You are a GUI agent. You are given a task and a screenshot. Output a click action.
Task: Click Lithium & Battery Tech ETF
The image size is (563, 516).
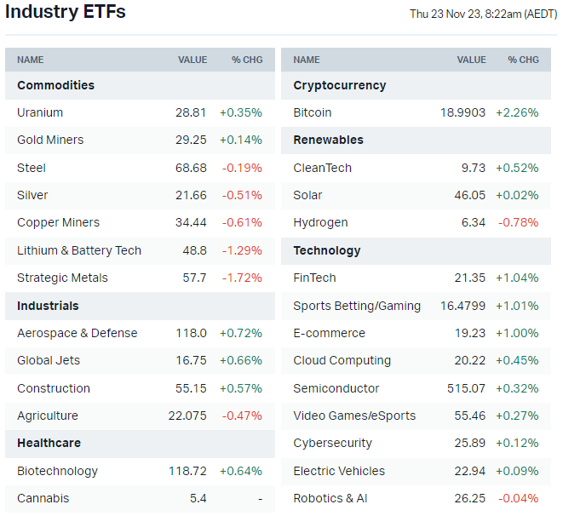pyautogui.click(x=79, y=250)
